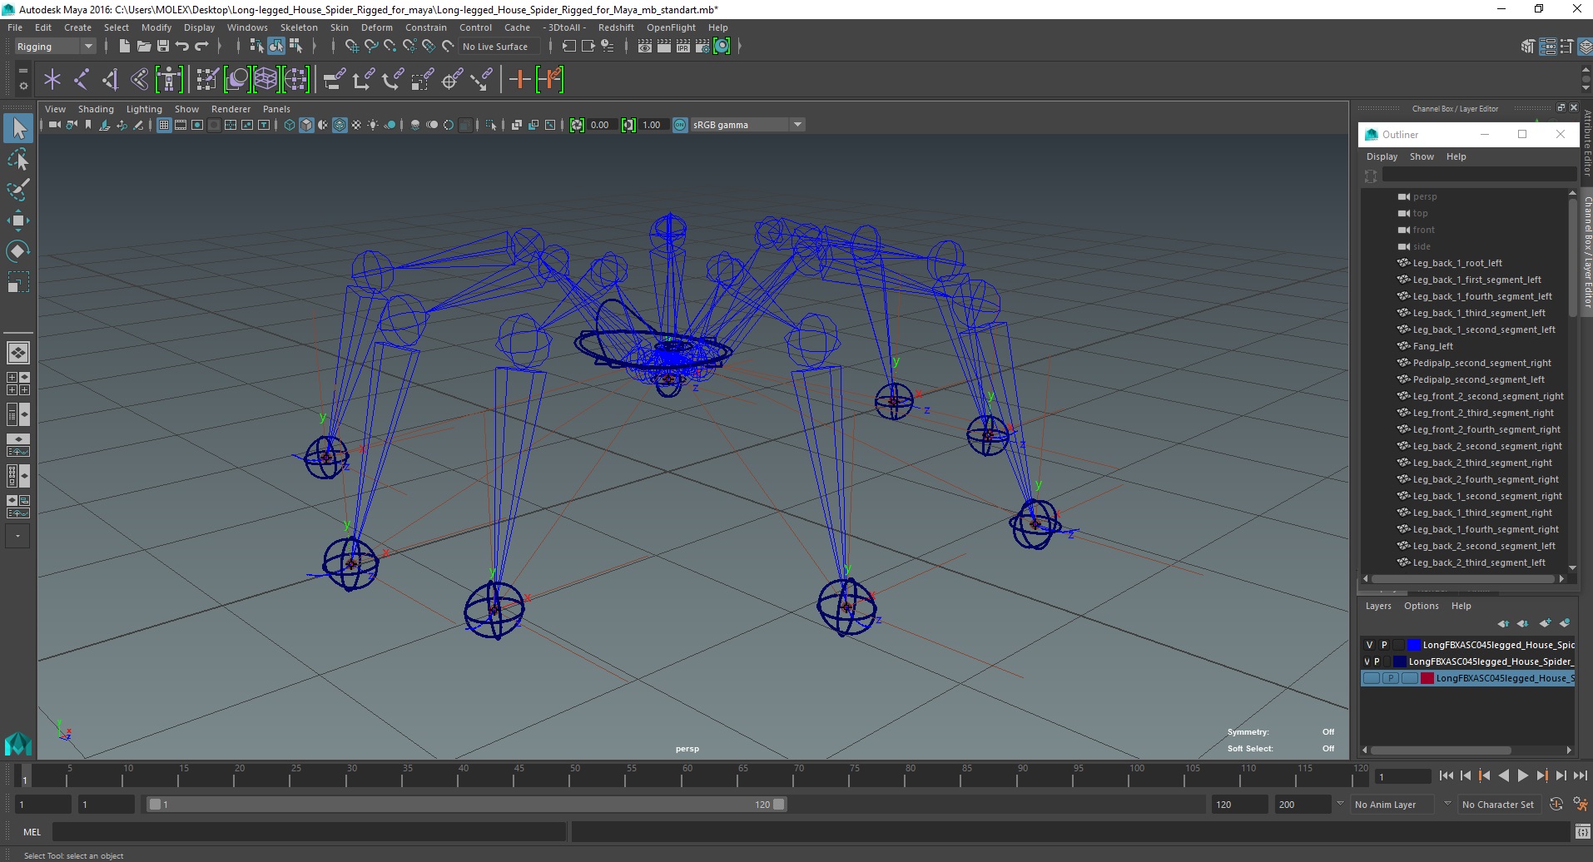This screenshot has width=1593, height=862.
Task: Toggle visibility V of second display layer
Action: [x=1367, y=661]
